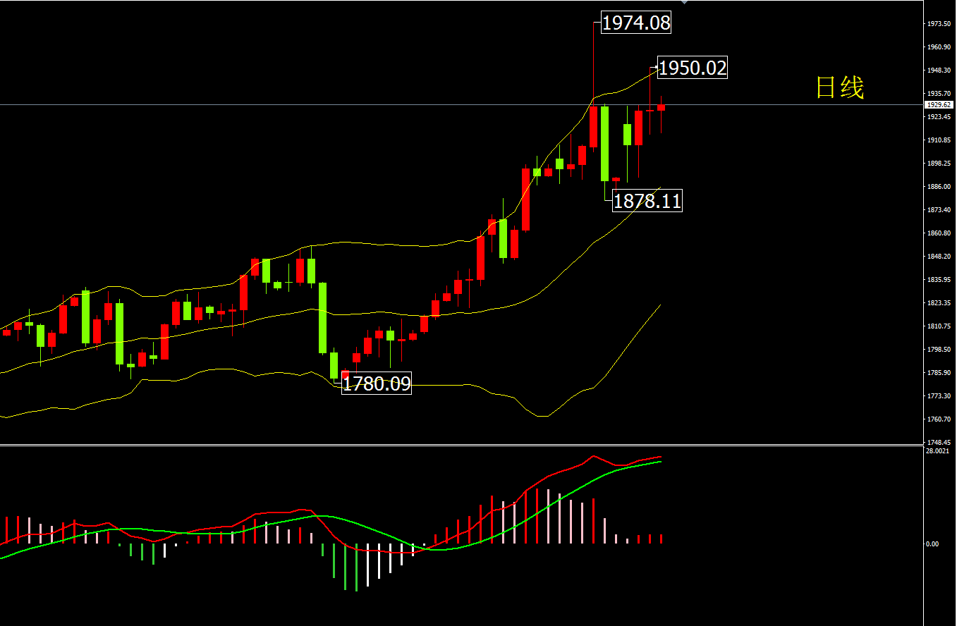Image resolution: width=957 pixels, height=626 pixels.
Task: Select the 0.00 level on MACD axis
Action: pyautogui.click(x=932, y=544)
